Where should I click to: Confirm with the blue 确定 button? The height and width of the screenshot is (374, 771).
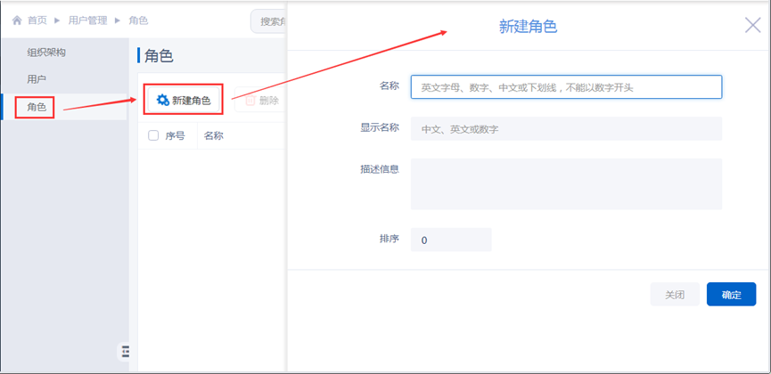731,295
